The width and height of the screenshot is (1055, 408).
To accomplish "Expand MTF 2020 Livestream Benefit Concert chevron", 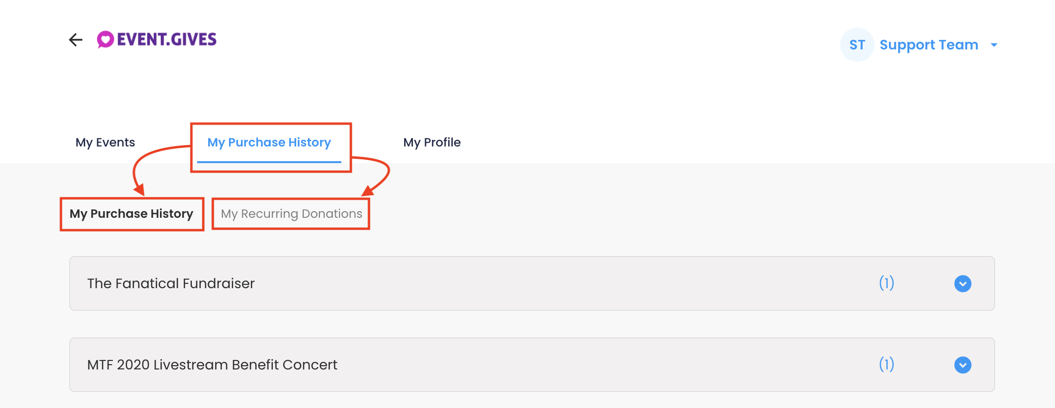I will [x=963, y=365].
